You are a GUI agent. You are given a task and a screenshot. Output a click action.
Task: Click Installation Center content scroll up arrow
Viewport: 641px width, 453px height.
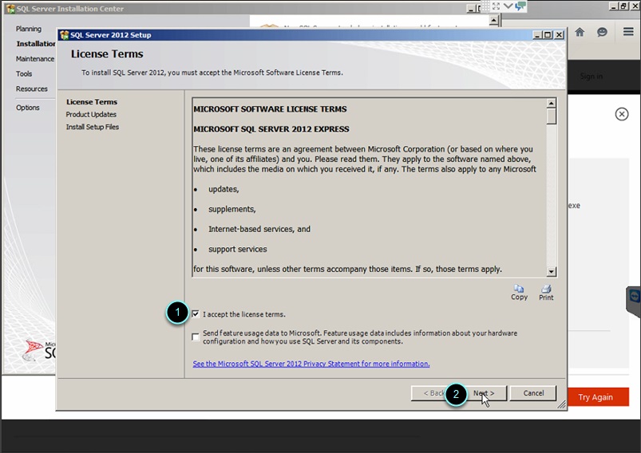(494, 20)
